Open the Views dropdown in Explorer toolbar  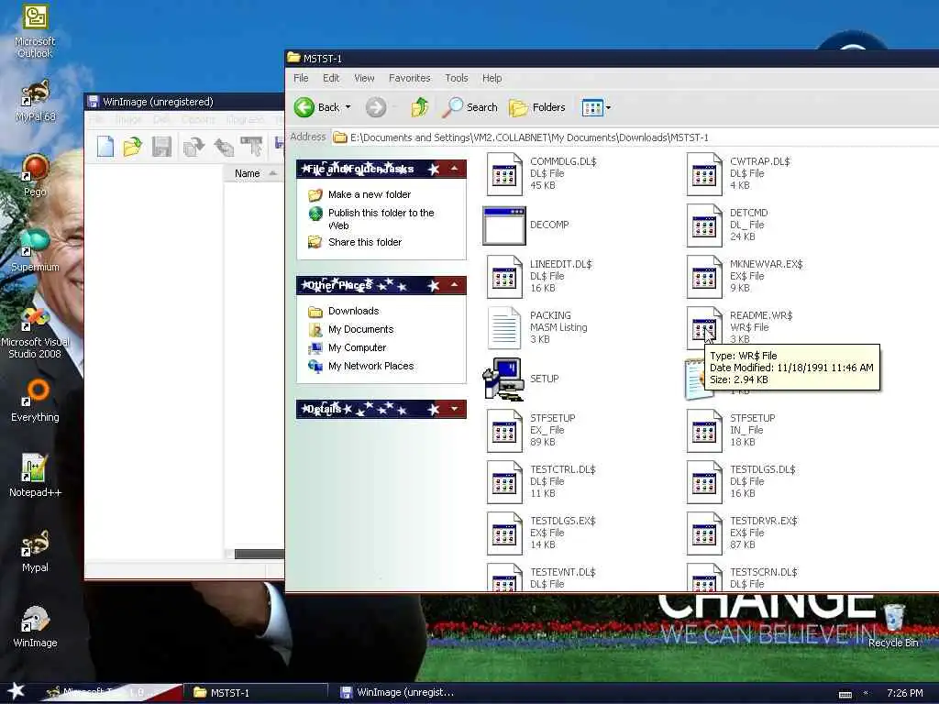tap(609, 108)
